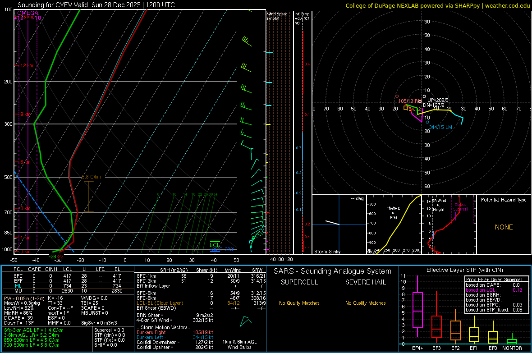This screenshot has height=353, width=532.
Task: Click the Corfidi Downshear = 127/2 kt line
Action: coord(175,342)
